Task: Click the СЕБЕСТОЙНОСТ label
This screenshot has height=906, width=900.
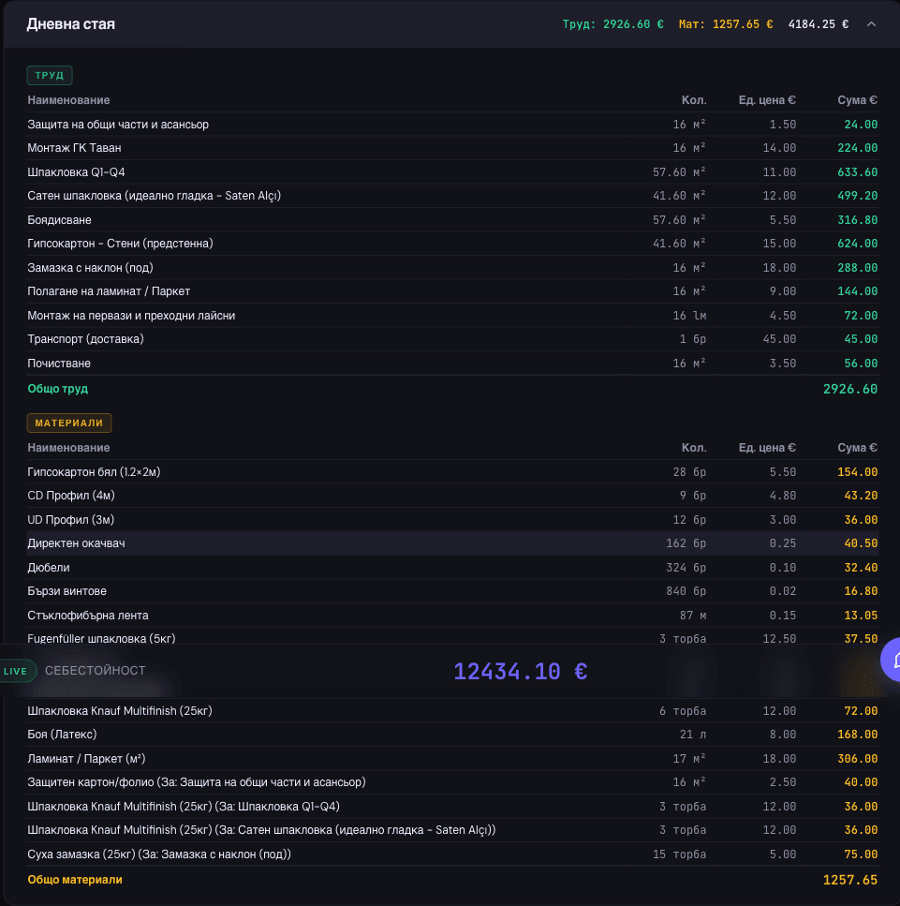Action: tap(96, 671)
